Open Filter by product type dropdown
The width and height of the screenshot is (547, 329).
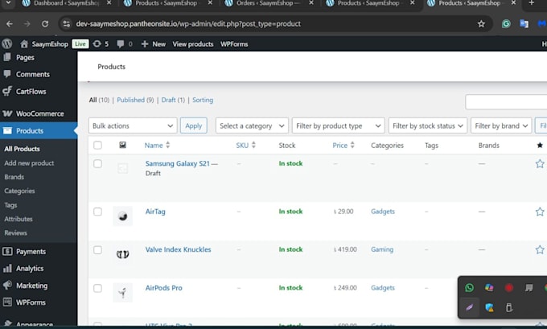[338, 125]
